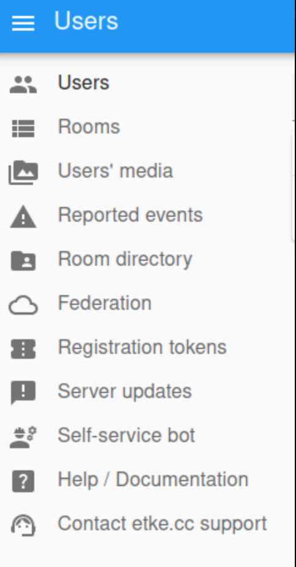Viewport: 296px width, 567px height.
Task: Click the Help question mark icon
Action: click(23, 481)
